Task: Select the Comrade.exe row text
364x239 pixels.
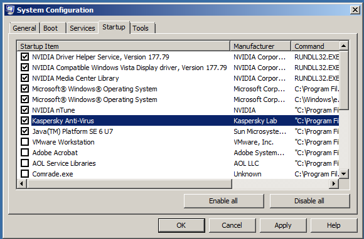Action: coord(53,174)
